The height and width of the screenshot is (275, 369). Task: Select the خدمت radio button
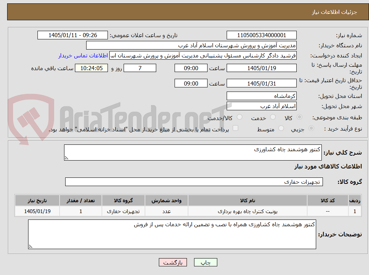tap(273, 117)
